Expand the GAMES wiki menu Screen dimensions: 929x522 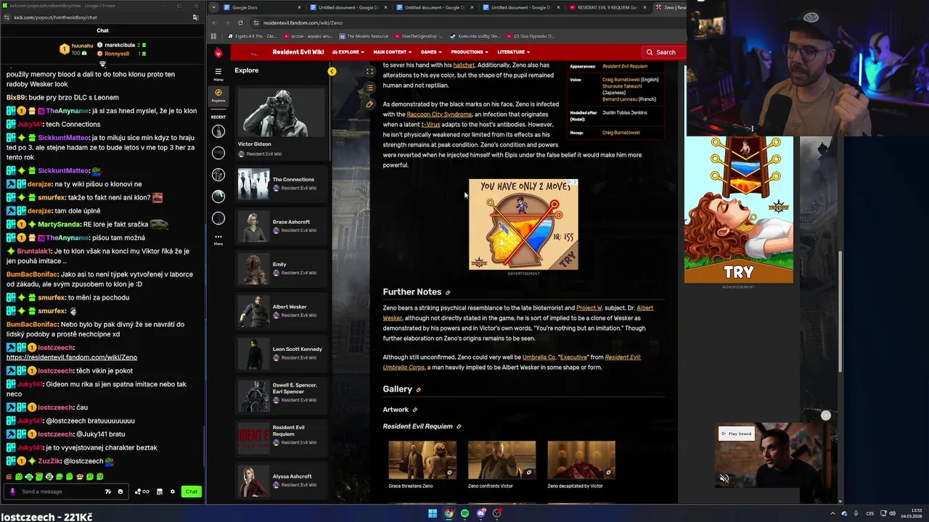click(431, 52)
